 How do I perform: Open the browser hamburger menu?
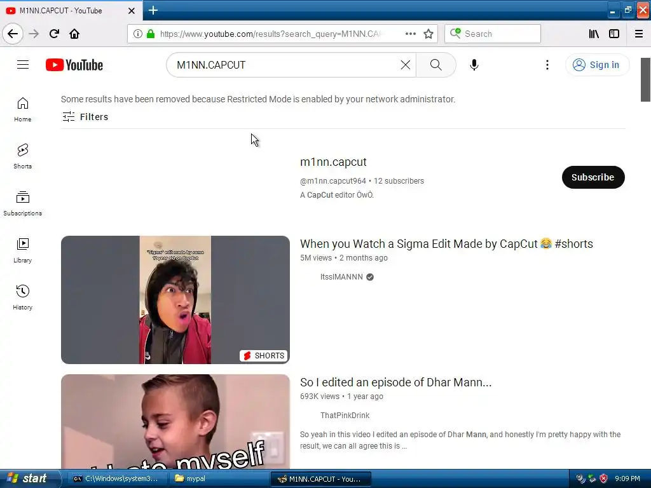(x=639, y=34)
